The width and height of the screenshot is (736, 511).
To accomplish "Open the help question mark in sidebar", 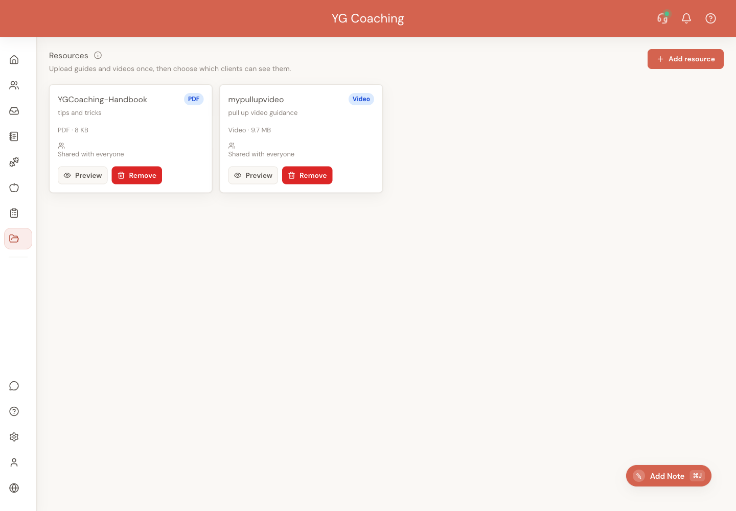I will (x=14, y=411).
